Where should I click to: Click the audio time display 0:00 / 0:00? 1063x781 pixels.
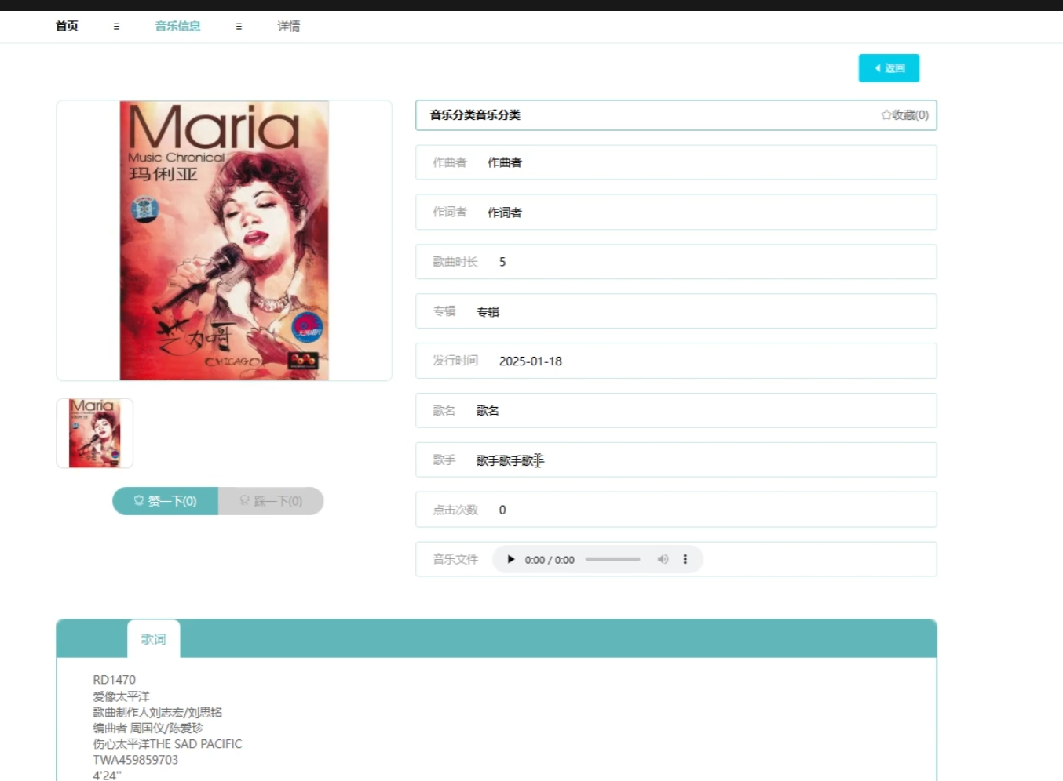tap(550, 560)
